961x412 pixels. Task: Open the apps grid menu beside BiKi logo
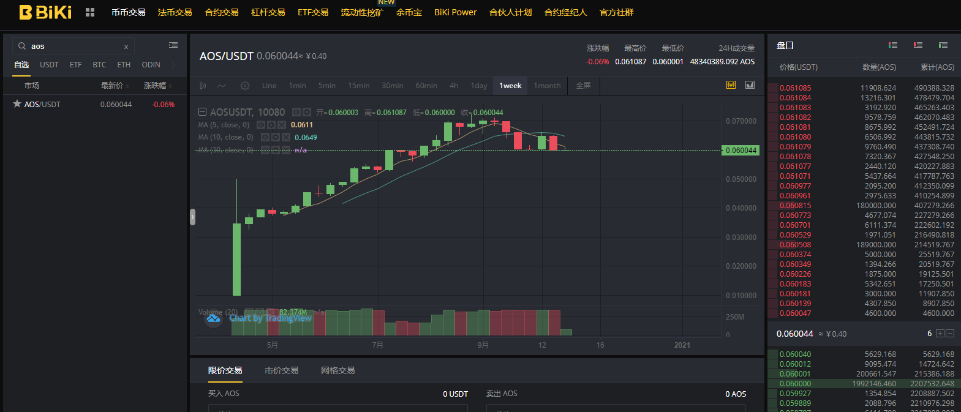point(90,12)
